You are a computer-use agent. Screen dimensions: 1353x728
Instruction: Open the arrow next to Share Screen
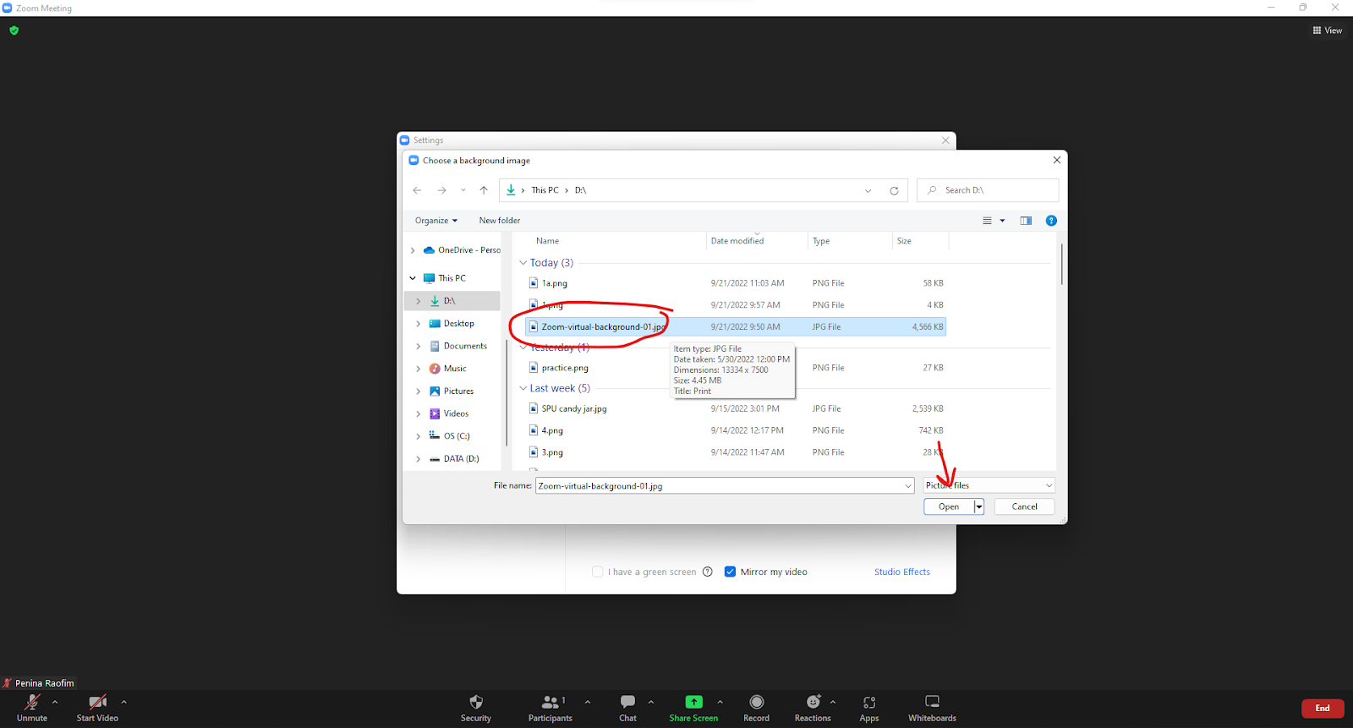(720, 702)
